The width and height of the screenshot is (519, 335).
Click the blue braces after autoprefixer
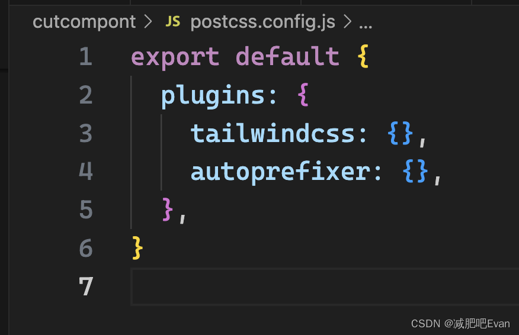[x=416, y=172]
